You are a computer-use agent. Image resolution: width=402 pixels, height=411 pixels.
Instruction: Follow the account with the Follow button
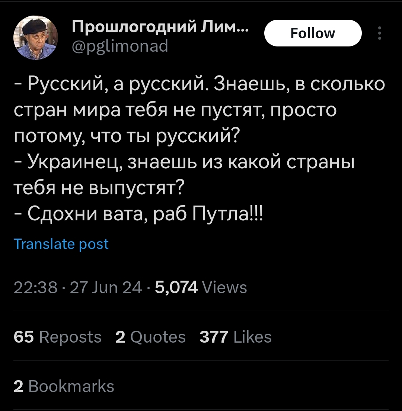pyautogui.click(x=313, y=33)
